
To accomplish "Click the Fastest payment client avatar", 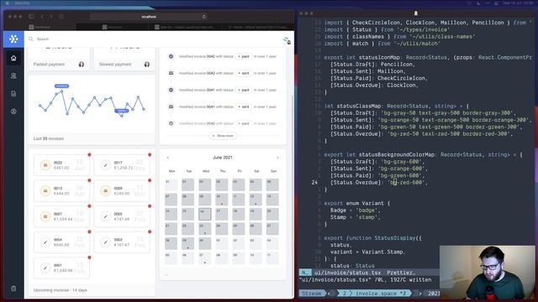I will (82, 65).
